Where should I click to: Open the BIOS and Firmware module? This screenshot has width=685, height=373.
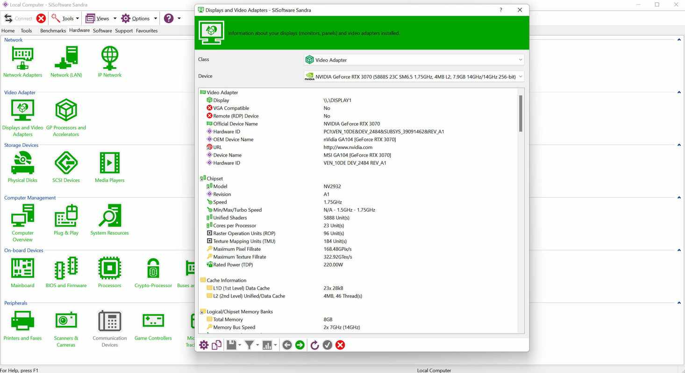point(65,269)
